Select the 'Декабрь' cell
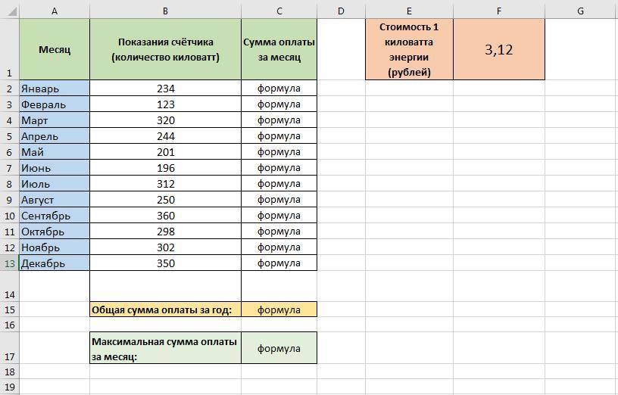618x395 pixels. click(x=55, y=263)
